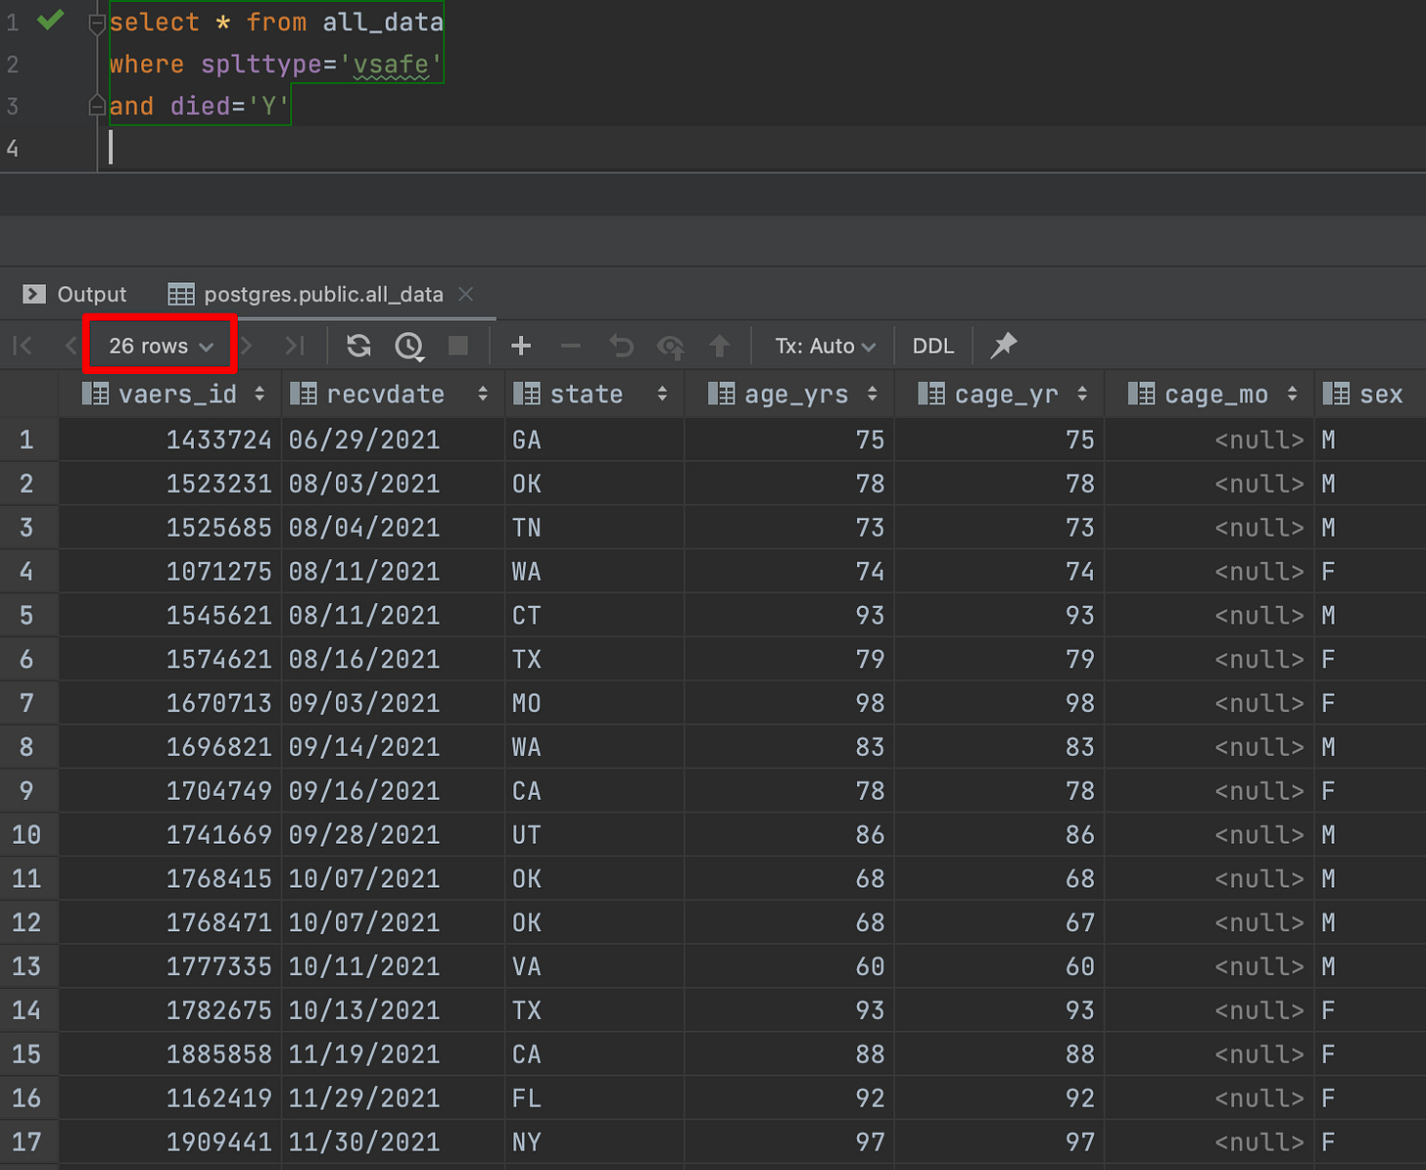1426x1170 pixels.
Task: Click the Add Row plus icon
Action: point(521,346)
